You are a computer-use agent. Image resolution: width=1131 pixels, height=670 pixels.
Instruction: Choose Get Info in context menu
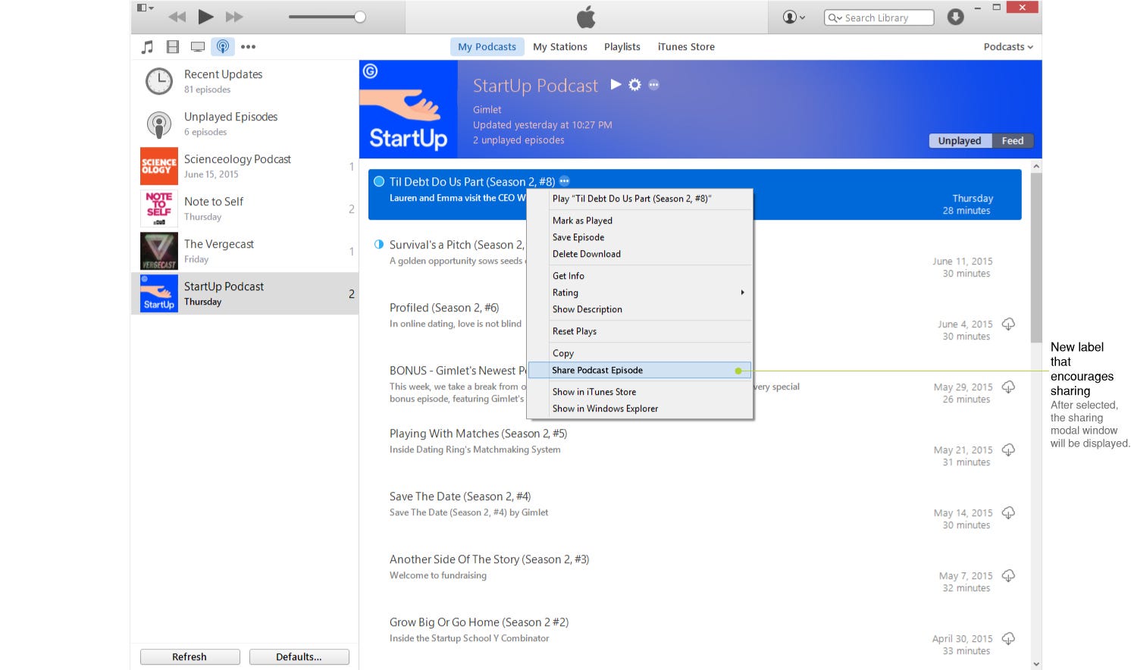click(640, 276)
